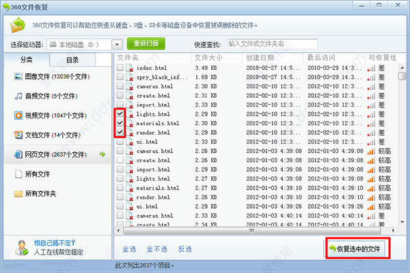Open the 文档文件 document category icon
Image resolution: width=410 pixels, height=273 pixels.
[18, 135]
